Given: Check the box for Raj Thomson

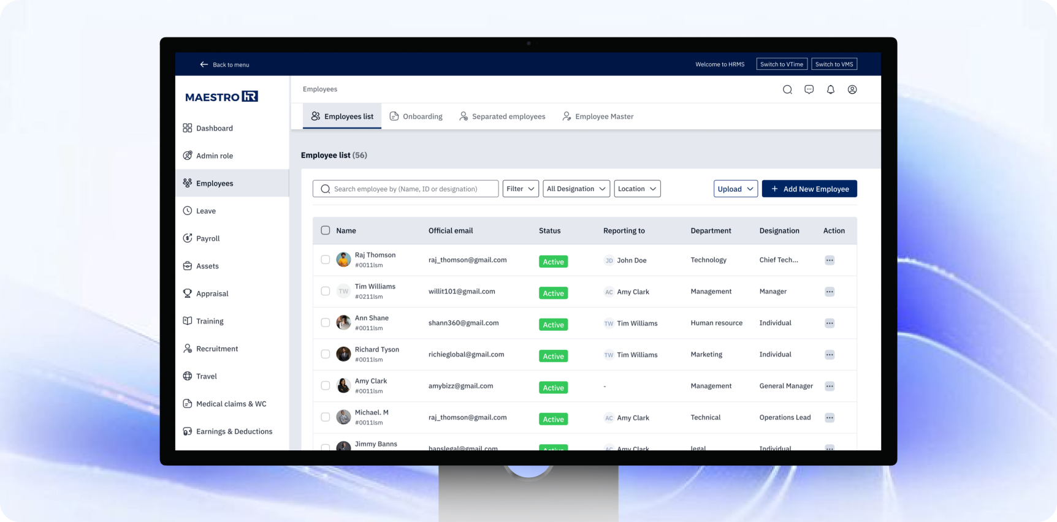Looking at the screenshot, I should [326, 260].
